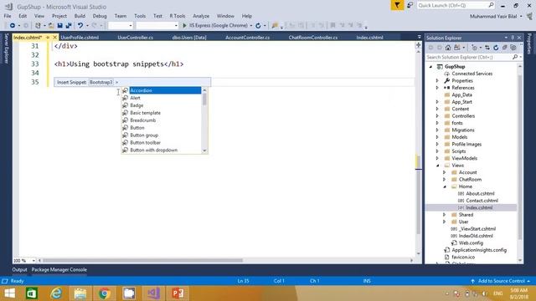536x301 pixels.
Task: Click the Show All Files icon
Action: pos(513,48)
